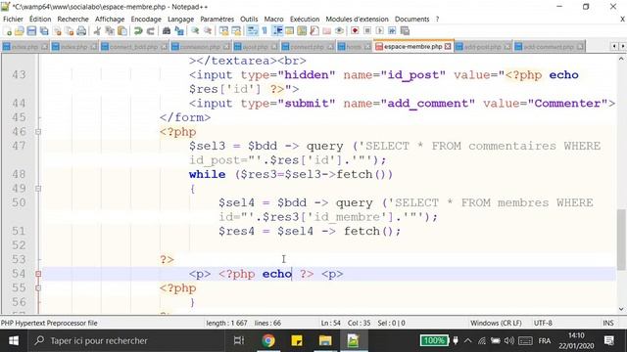
Task: Open the Document Map panel icon
Action: [x=302, y=30]
